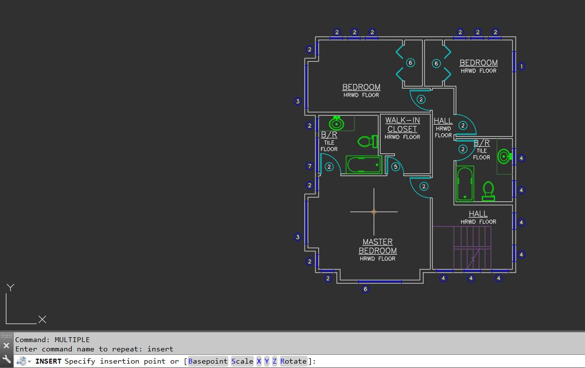Select the bathtub in the left bathroom
The image size is (585, 368).
coord(363,165)
